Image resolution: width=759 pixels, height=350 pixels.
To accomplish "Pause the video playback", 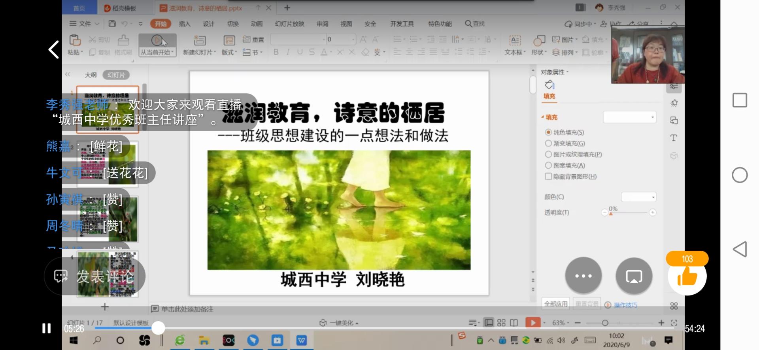I will tap(47, 328).
